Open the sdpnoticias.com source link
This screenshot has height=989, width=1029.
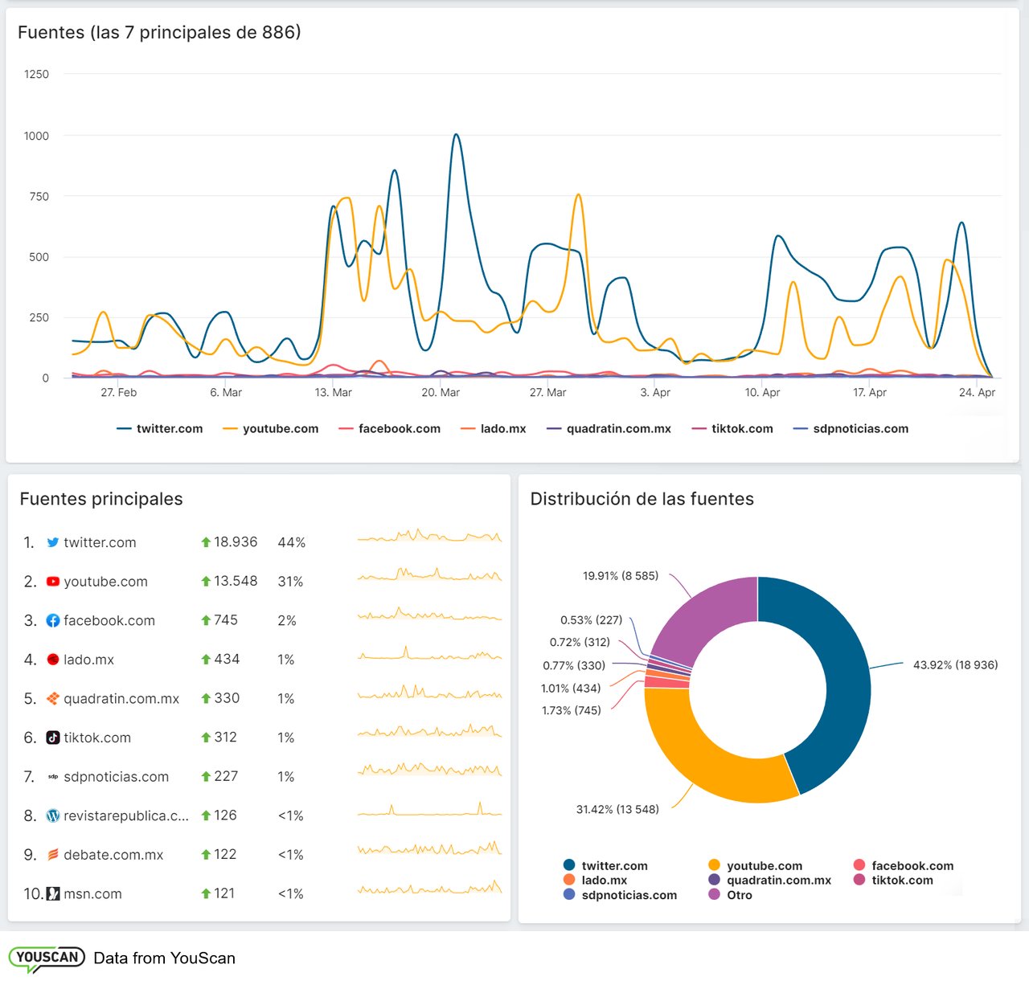(116, 777)
